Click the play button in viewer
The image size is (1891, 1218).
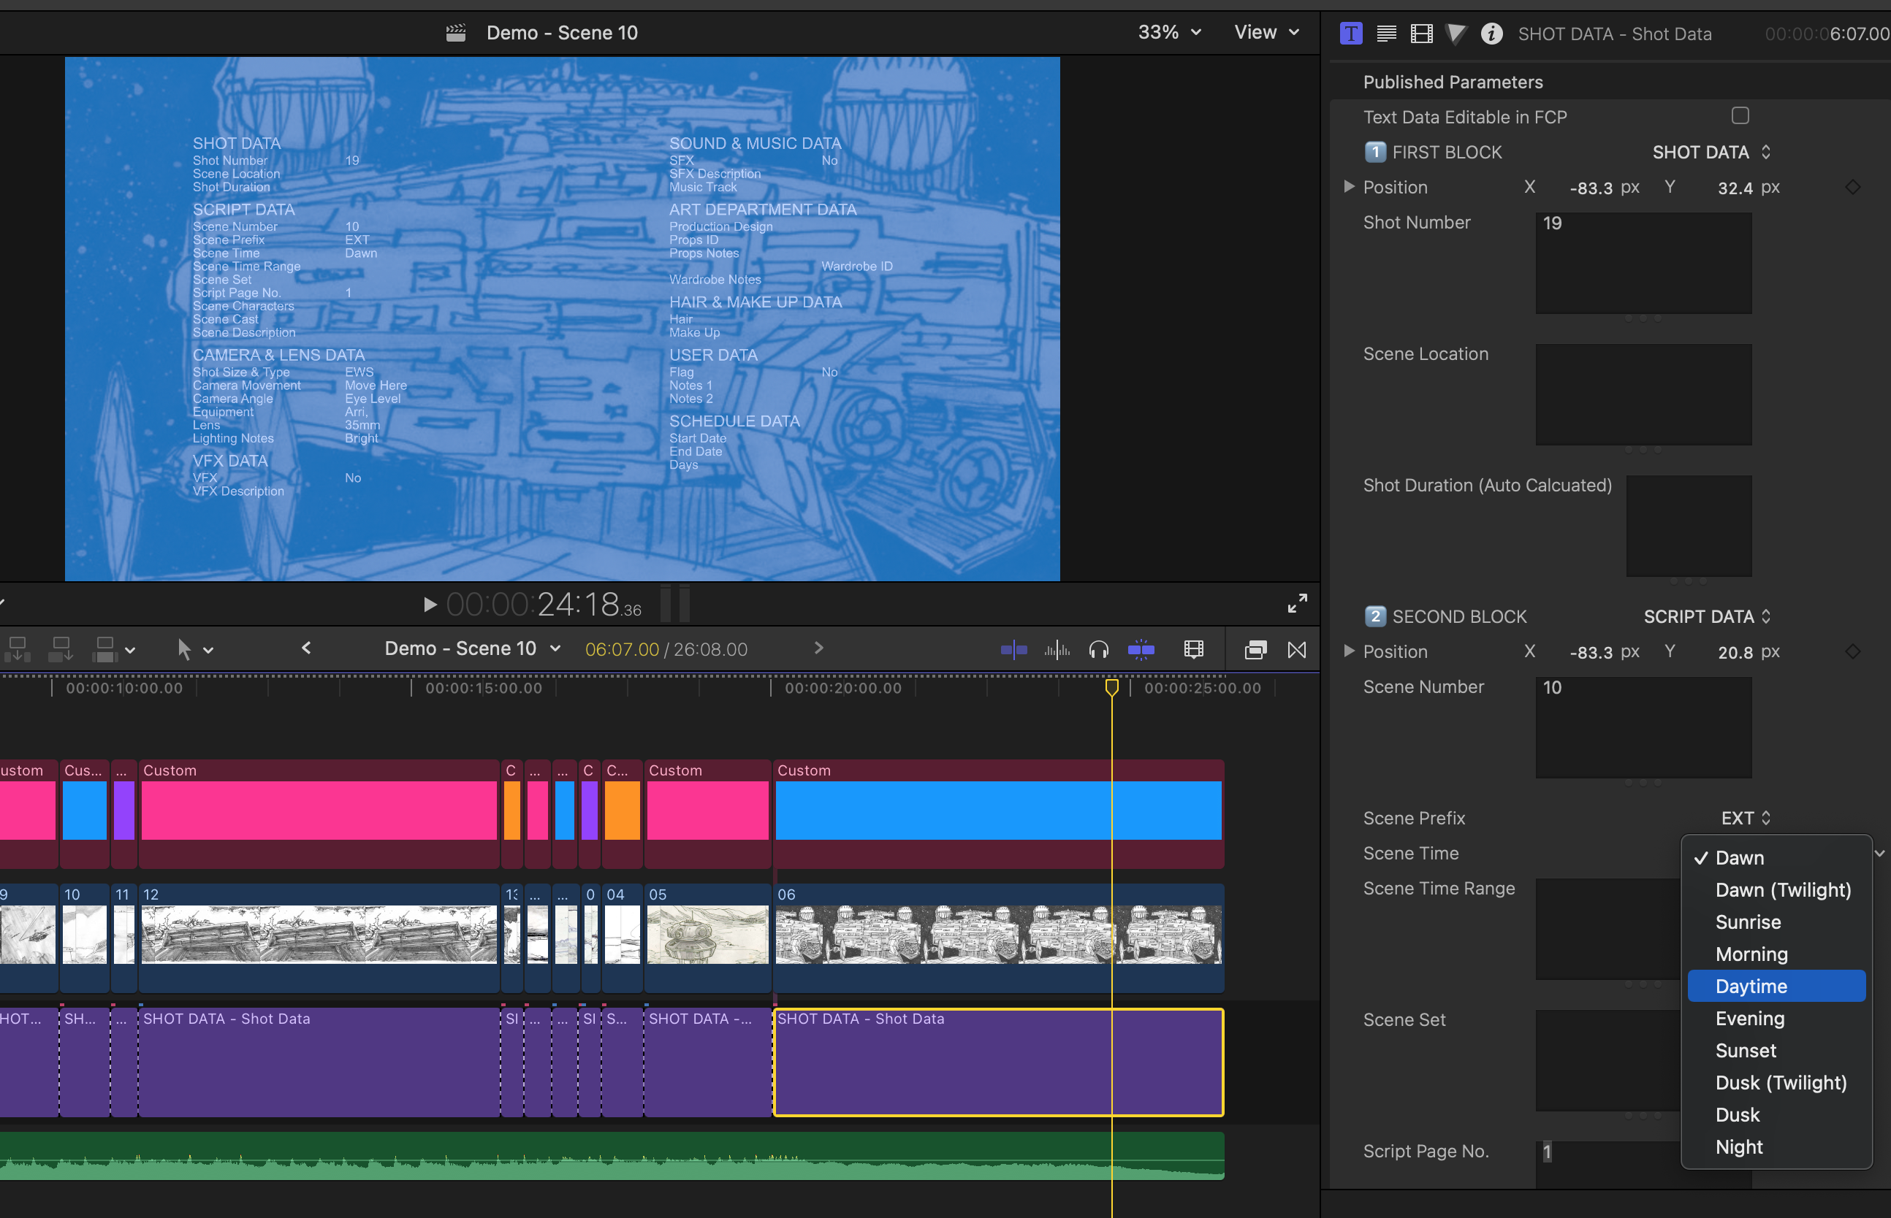(430, 605)
